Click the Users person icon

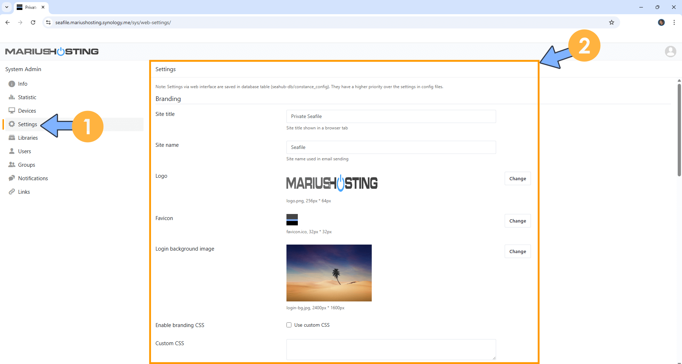click(x=12, y=151)
